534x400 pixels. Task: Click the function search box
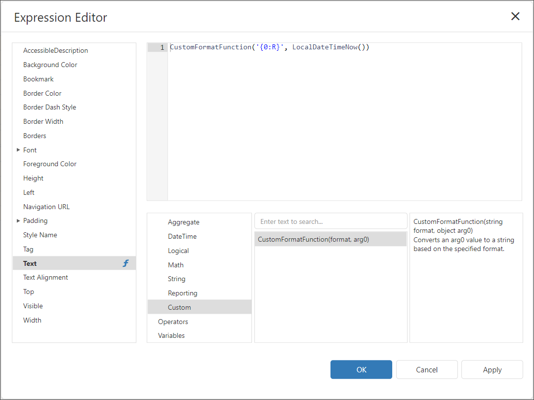coord(330,221)
